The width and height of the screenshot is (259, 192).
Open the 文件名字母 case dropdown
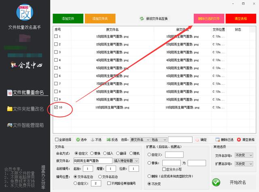[x=243, y=155]
